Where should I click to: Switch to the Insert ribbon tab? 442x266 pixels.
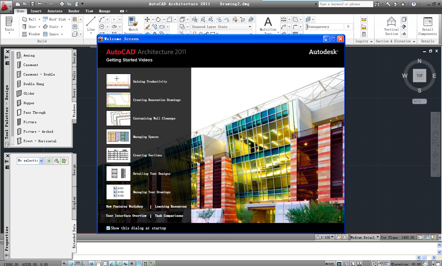tap(36, 11)
